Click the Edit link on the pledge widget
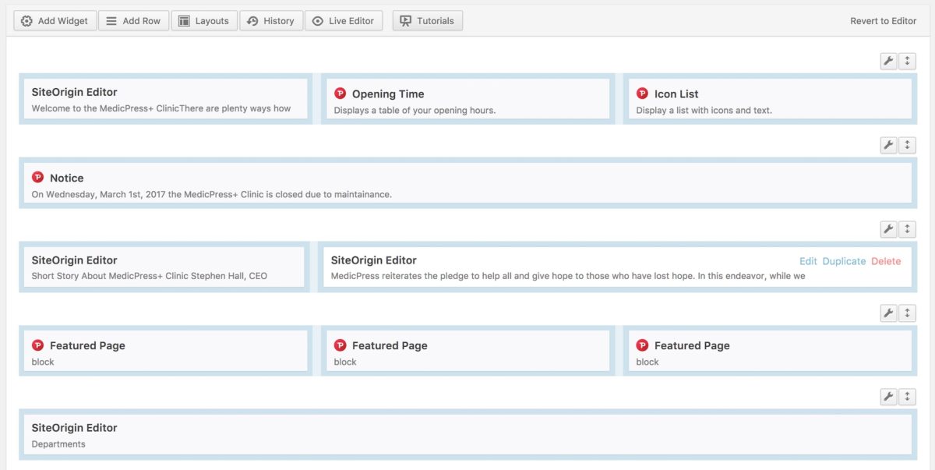This screenshot has height=470, width=935. click(x=808, y=261)
